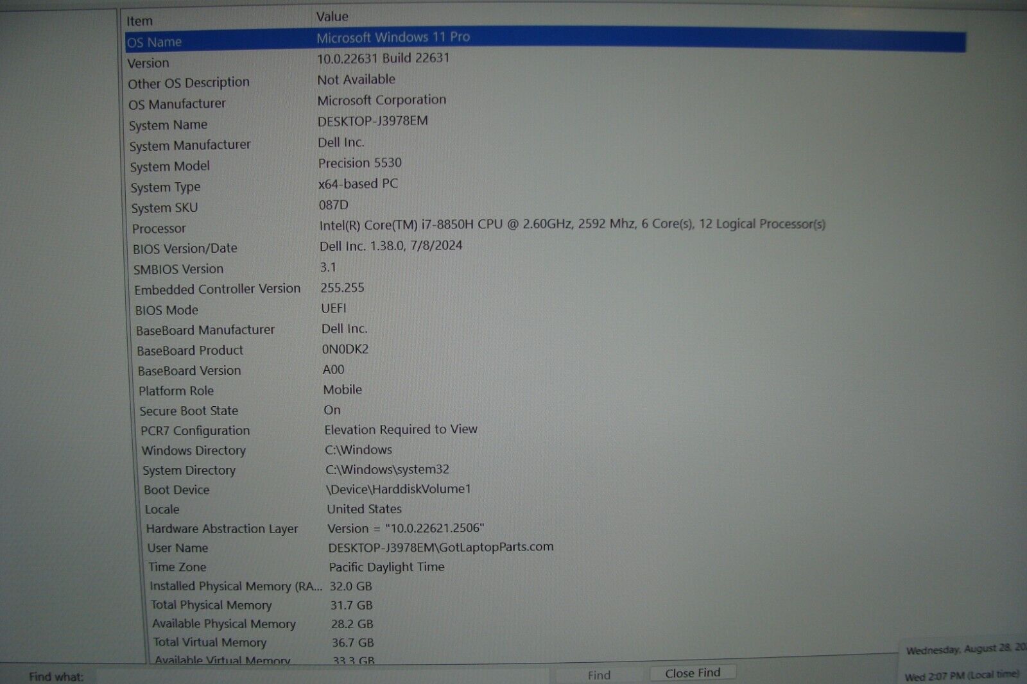Select Elevation Required to View value
Screen dimensions: 1027x684
click(x=401, y=429)
